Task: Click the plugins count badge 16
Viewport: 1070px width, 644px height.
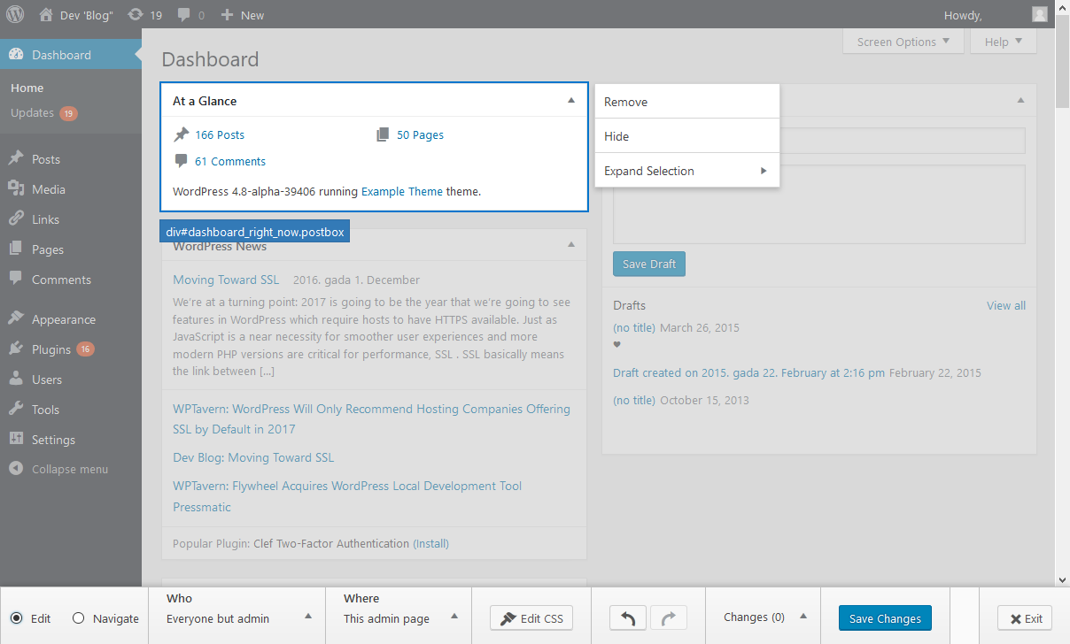Action: click(x=86, y=349)
